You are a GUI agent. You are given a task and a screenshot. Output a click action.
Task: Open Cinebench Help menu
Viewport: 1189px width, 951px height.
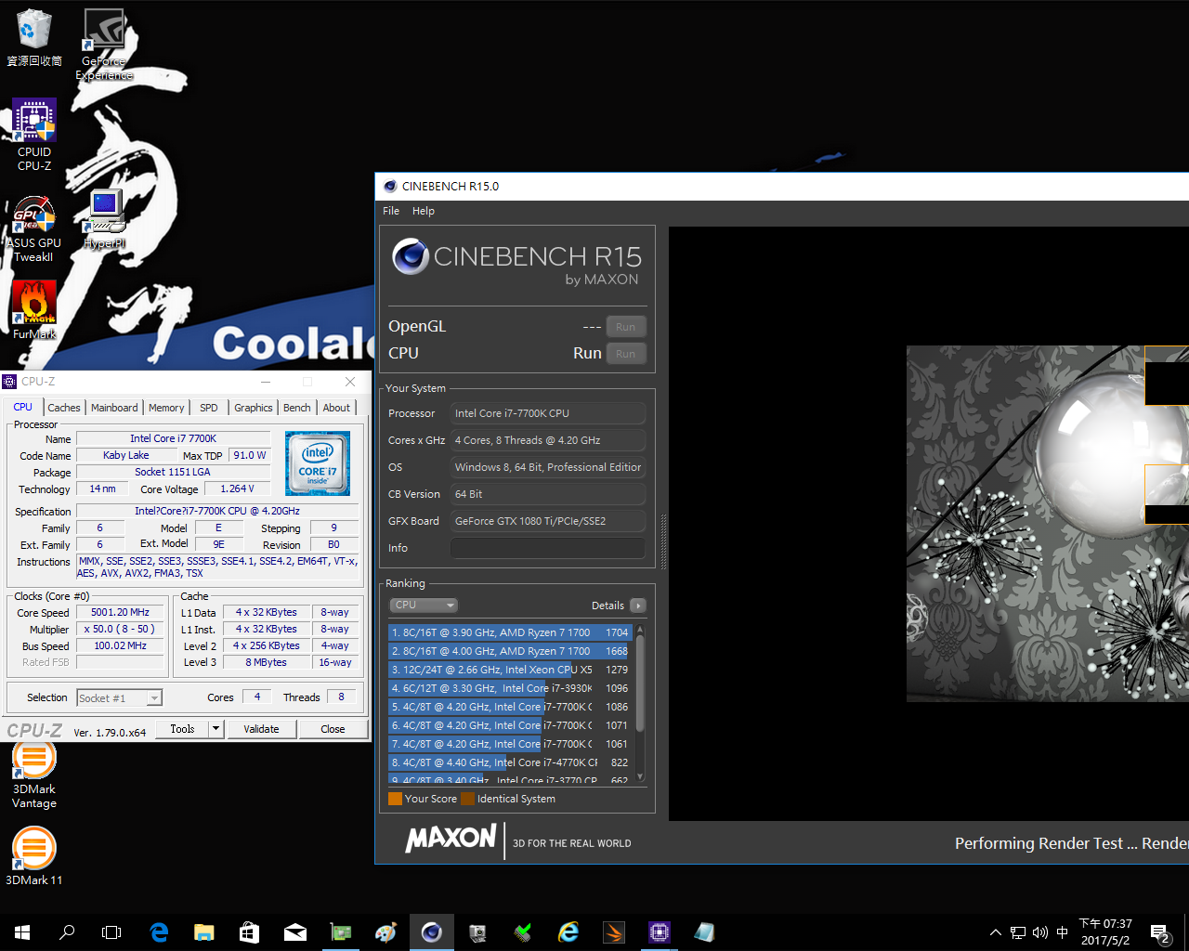click(424, 211)
